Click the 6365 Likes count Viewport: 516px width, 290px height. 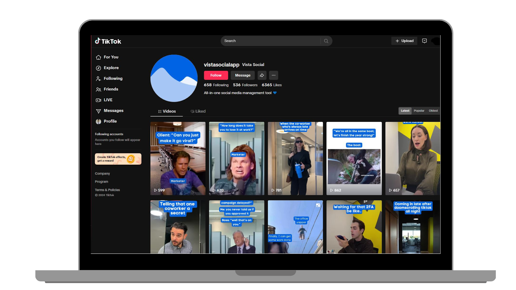272,85
